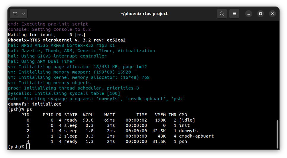Click the ~/phoenix-rtos-project window title
Screen dimensions: 287x158
[x=144, y=14]
